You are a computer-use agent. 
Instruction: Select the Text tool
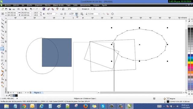click(2, 56)
